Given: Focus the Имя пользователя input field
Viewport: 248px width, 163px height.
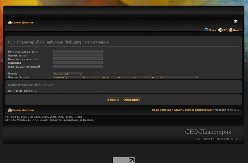Looking at the screenshot, I should (x=78, y=51).
